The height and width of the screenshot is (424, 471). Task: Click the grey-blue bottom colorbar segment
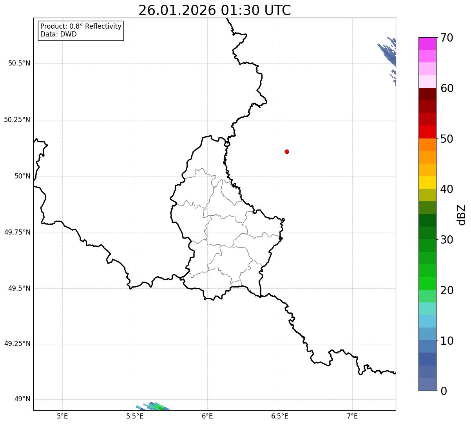(x=428, y=384)
